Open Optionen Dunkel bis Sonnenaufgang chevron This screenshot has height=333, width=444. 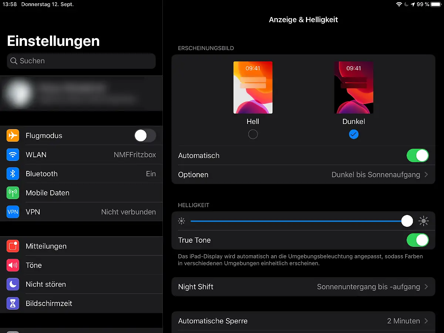[x=426, y=175]
